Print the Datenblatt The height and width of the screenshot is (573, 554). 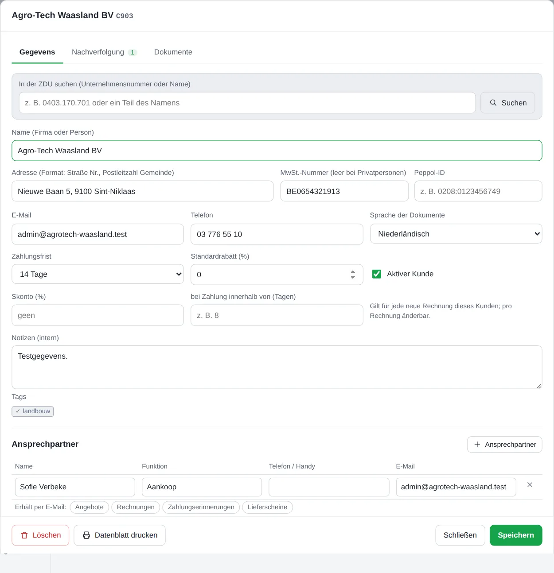pyautogui.click(x=120, y=535)
